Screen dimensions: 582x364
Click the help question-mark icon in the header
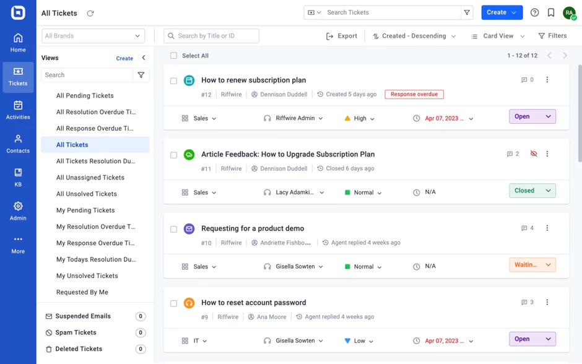[534, 12]
